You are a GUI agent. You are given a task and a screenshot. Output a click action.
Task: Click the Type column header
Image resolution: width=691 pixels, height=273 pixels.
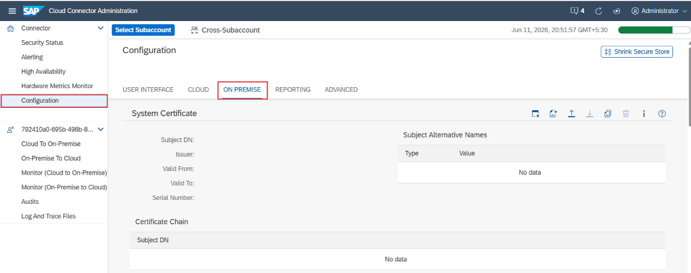click(x=412, y=153)
